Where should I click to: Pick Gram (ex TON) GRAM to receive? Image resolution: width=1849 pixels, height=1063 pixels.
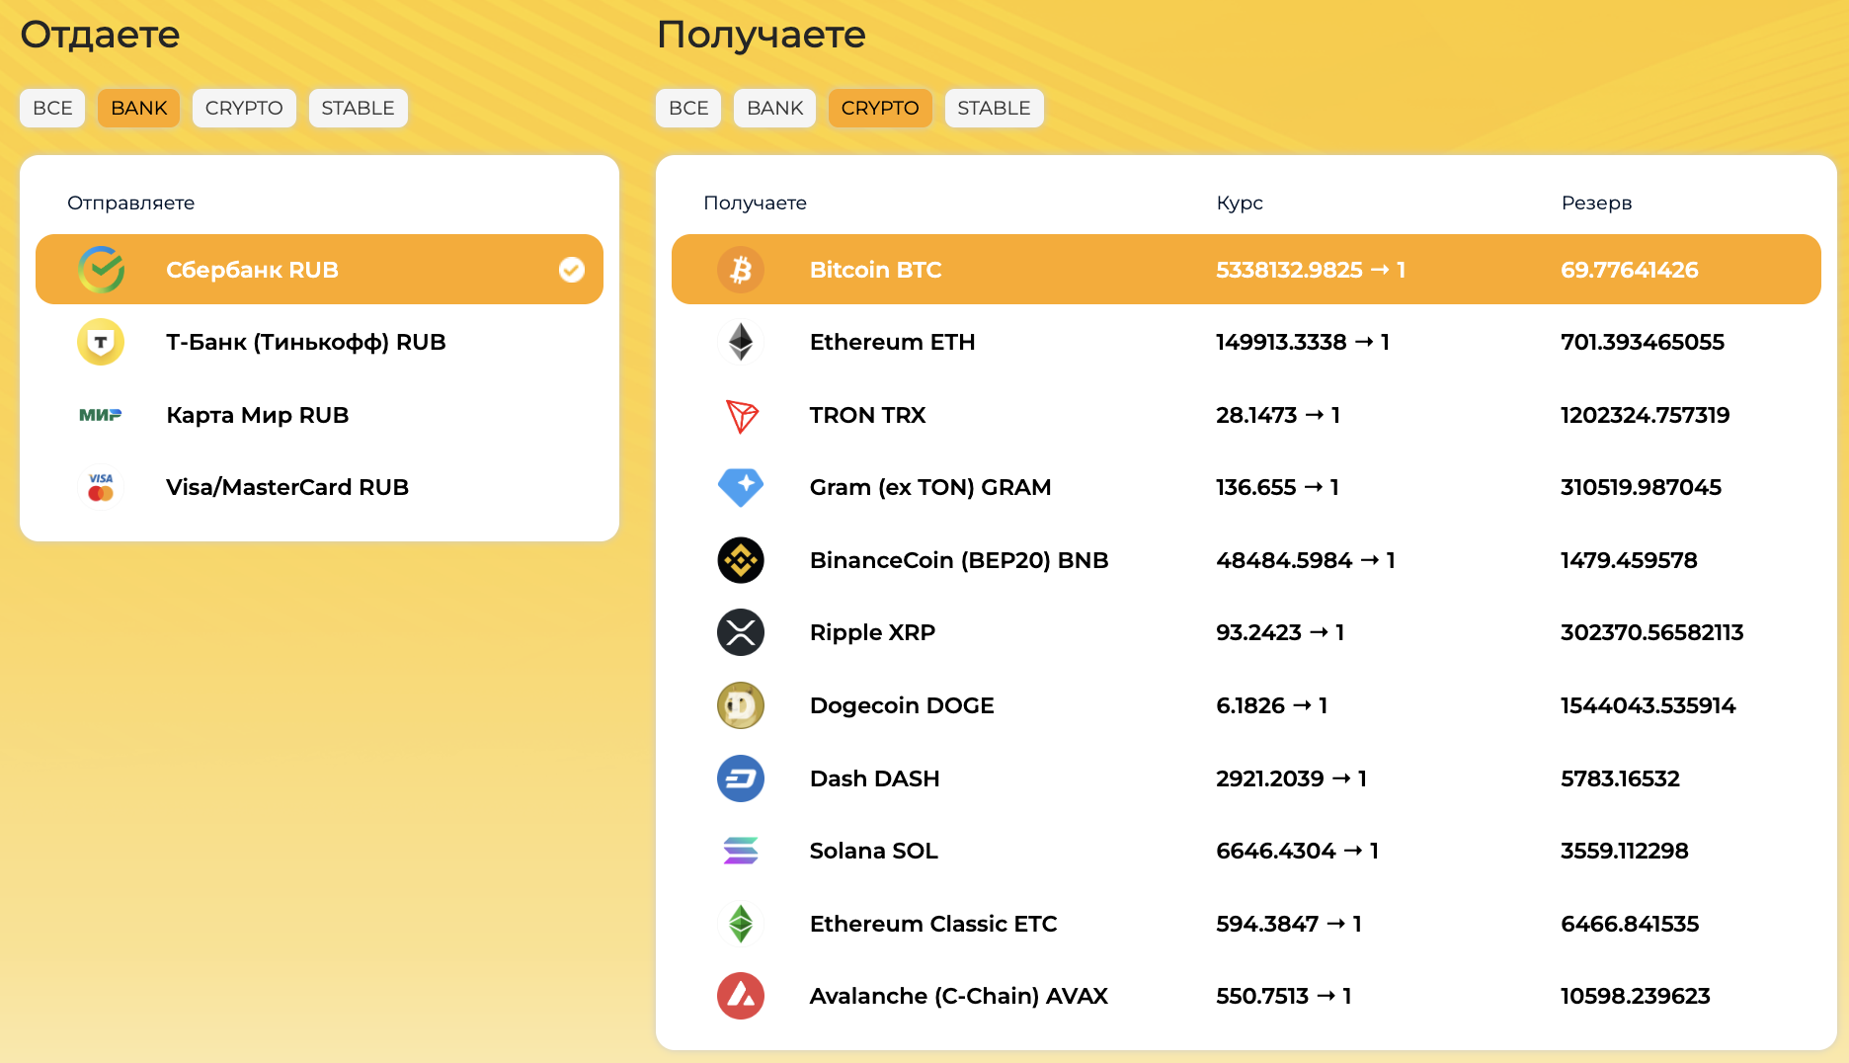(x=1246, y=487)
